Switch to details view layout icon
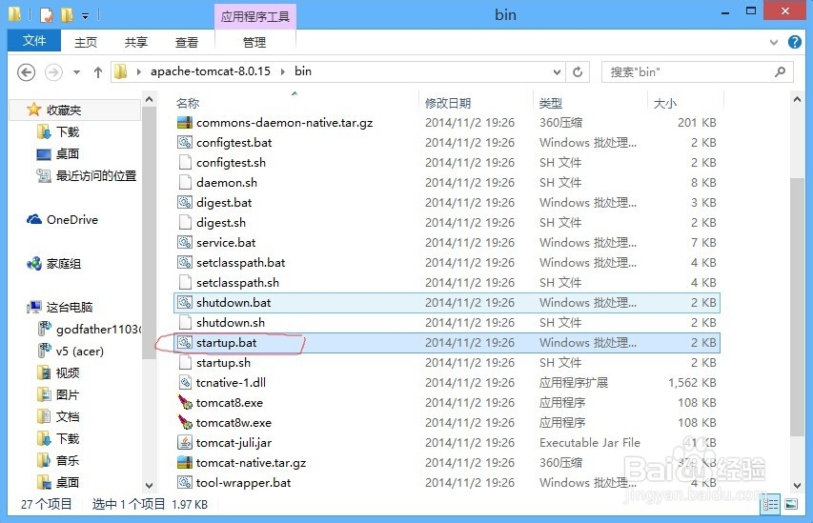 770,504
